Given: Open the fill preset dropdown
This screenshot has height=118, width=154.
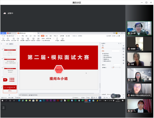Looking at the screenshot, I should coord(116,51).
